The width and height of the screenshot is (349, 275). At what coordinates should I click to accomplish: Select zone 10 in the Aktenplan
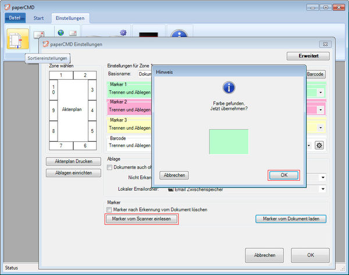[54, 90]
